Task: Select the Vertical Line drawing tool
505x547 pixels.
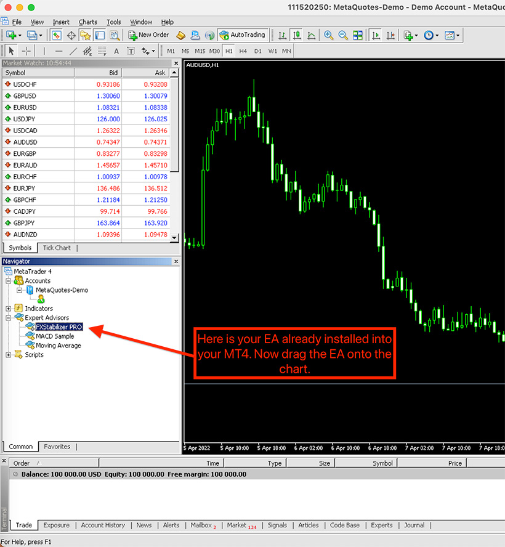Action: [x=44, y=51]
